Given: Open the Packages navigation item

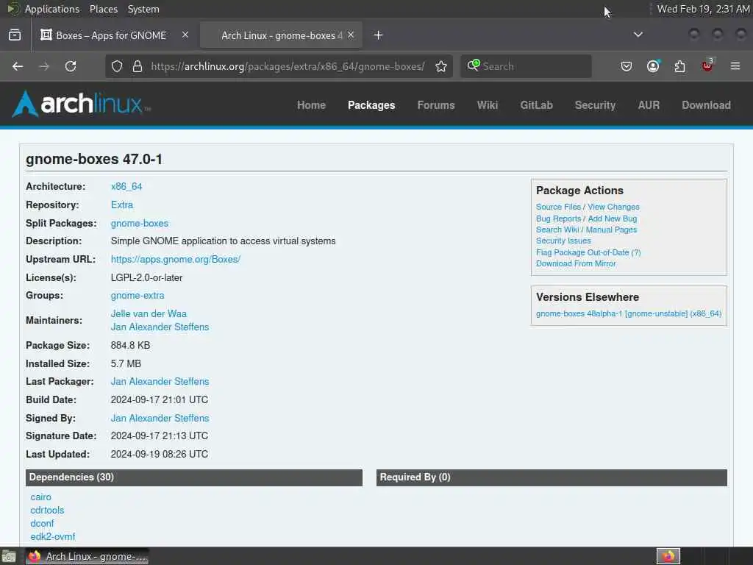Looking at the screenshot, I should click(x=371, y=105).
